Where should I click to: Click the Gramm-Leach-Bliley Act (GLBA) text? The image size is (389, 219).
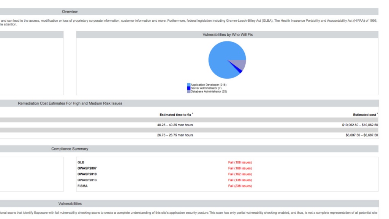(249, 21)
